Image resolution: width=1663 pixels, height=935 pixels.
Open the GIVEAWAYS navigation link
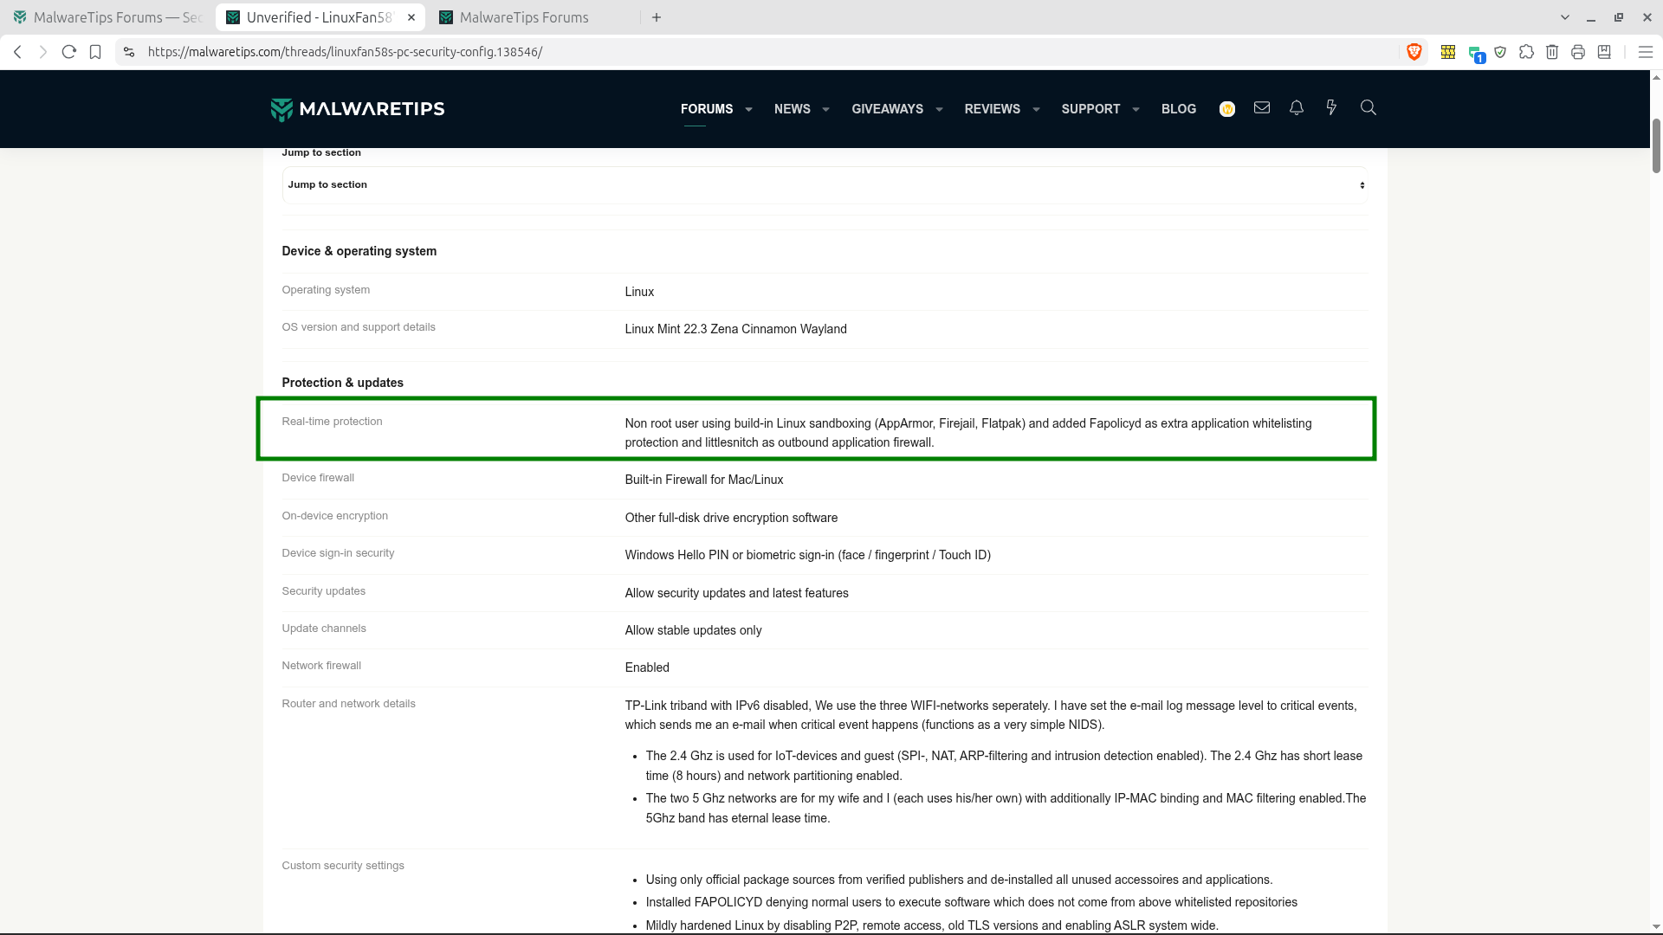(887, 109)
